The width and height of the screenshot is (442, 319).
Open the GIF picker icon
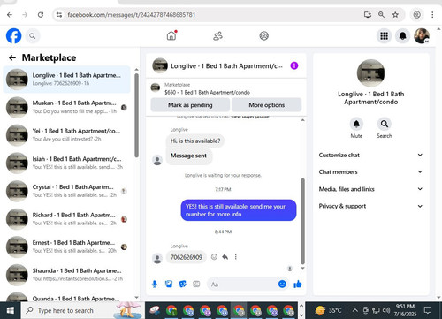click(x=196, y=284)
